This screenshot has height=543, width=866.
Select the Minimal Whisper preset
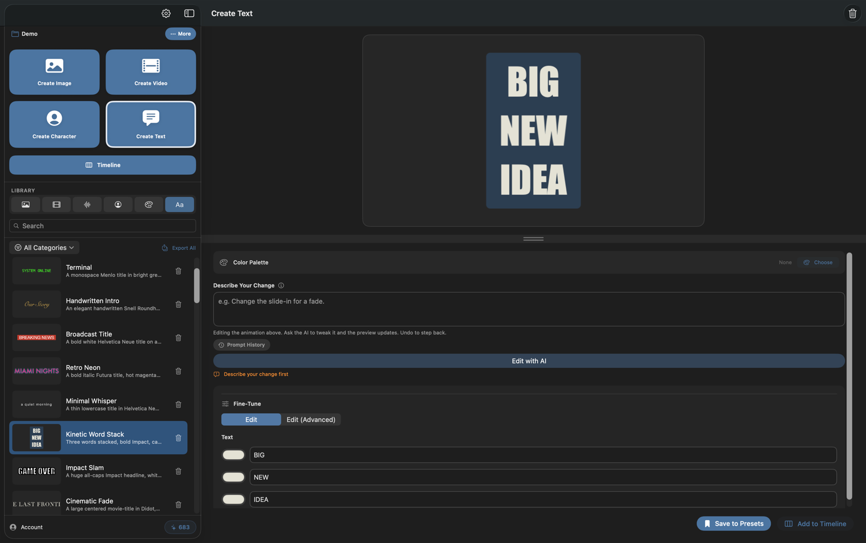(99, 405)
